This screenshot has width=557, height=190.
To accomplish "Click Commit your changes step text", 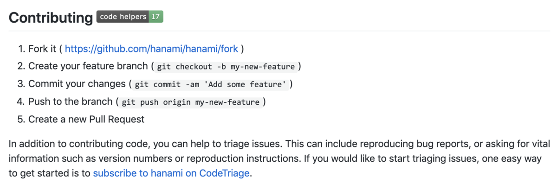I will [x=77, y=84].
